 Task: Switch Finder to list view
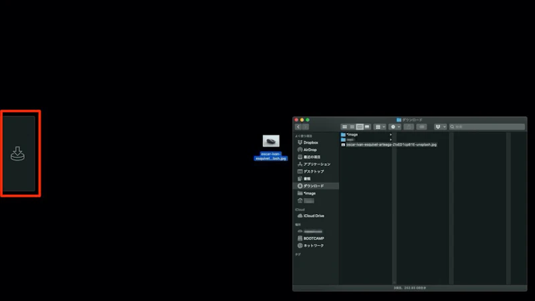[x=352, y=127]
